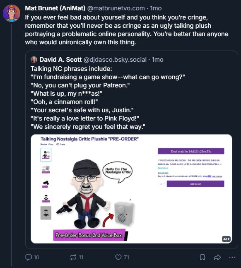The height and width of the screenshot is (268, 241).
Task: Open the three-dot more options menu
Action: [232, 257]
